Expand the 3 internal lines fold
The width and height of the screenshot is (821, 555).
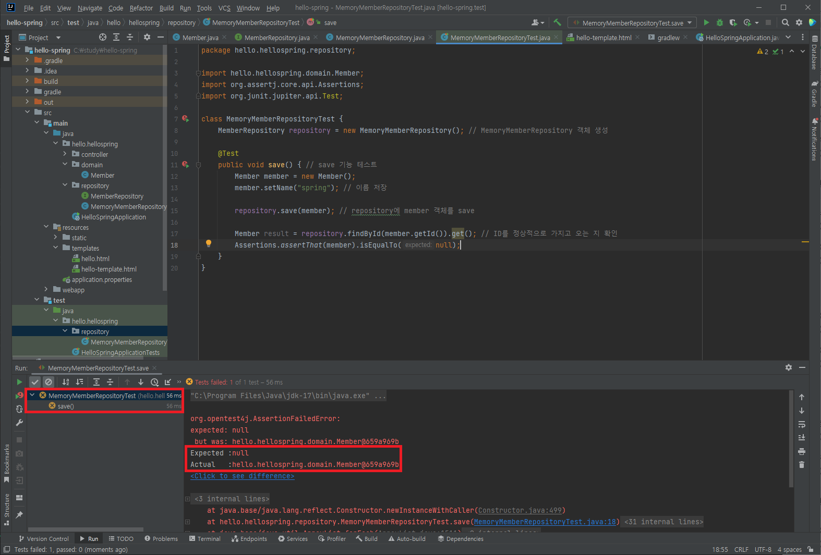(x=188, y=499)
